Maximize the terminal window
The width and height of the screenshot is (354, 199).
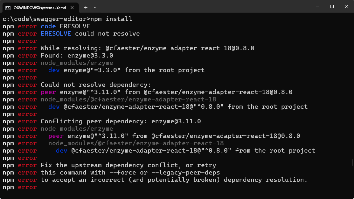click(x=332, y=6)
